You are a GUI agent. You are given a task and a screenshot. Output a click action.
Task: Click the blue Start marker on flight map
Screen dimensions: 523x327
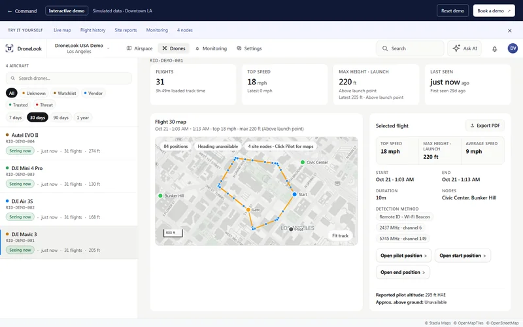[x=295, y=194]
